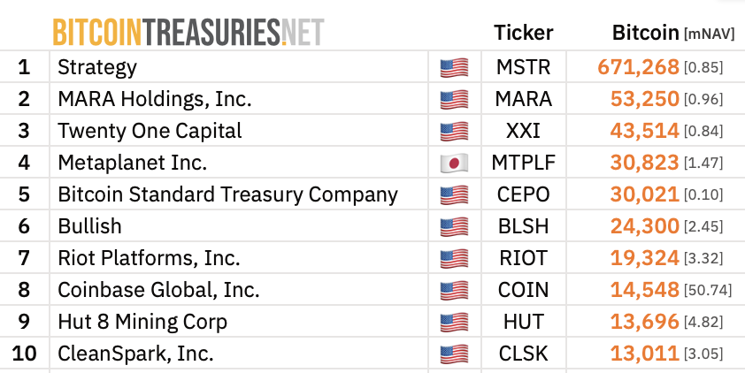Click the flag next to MARA Holdings
The image size is (745, 373).
click(x=454, y=99)
